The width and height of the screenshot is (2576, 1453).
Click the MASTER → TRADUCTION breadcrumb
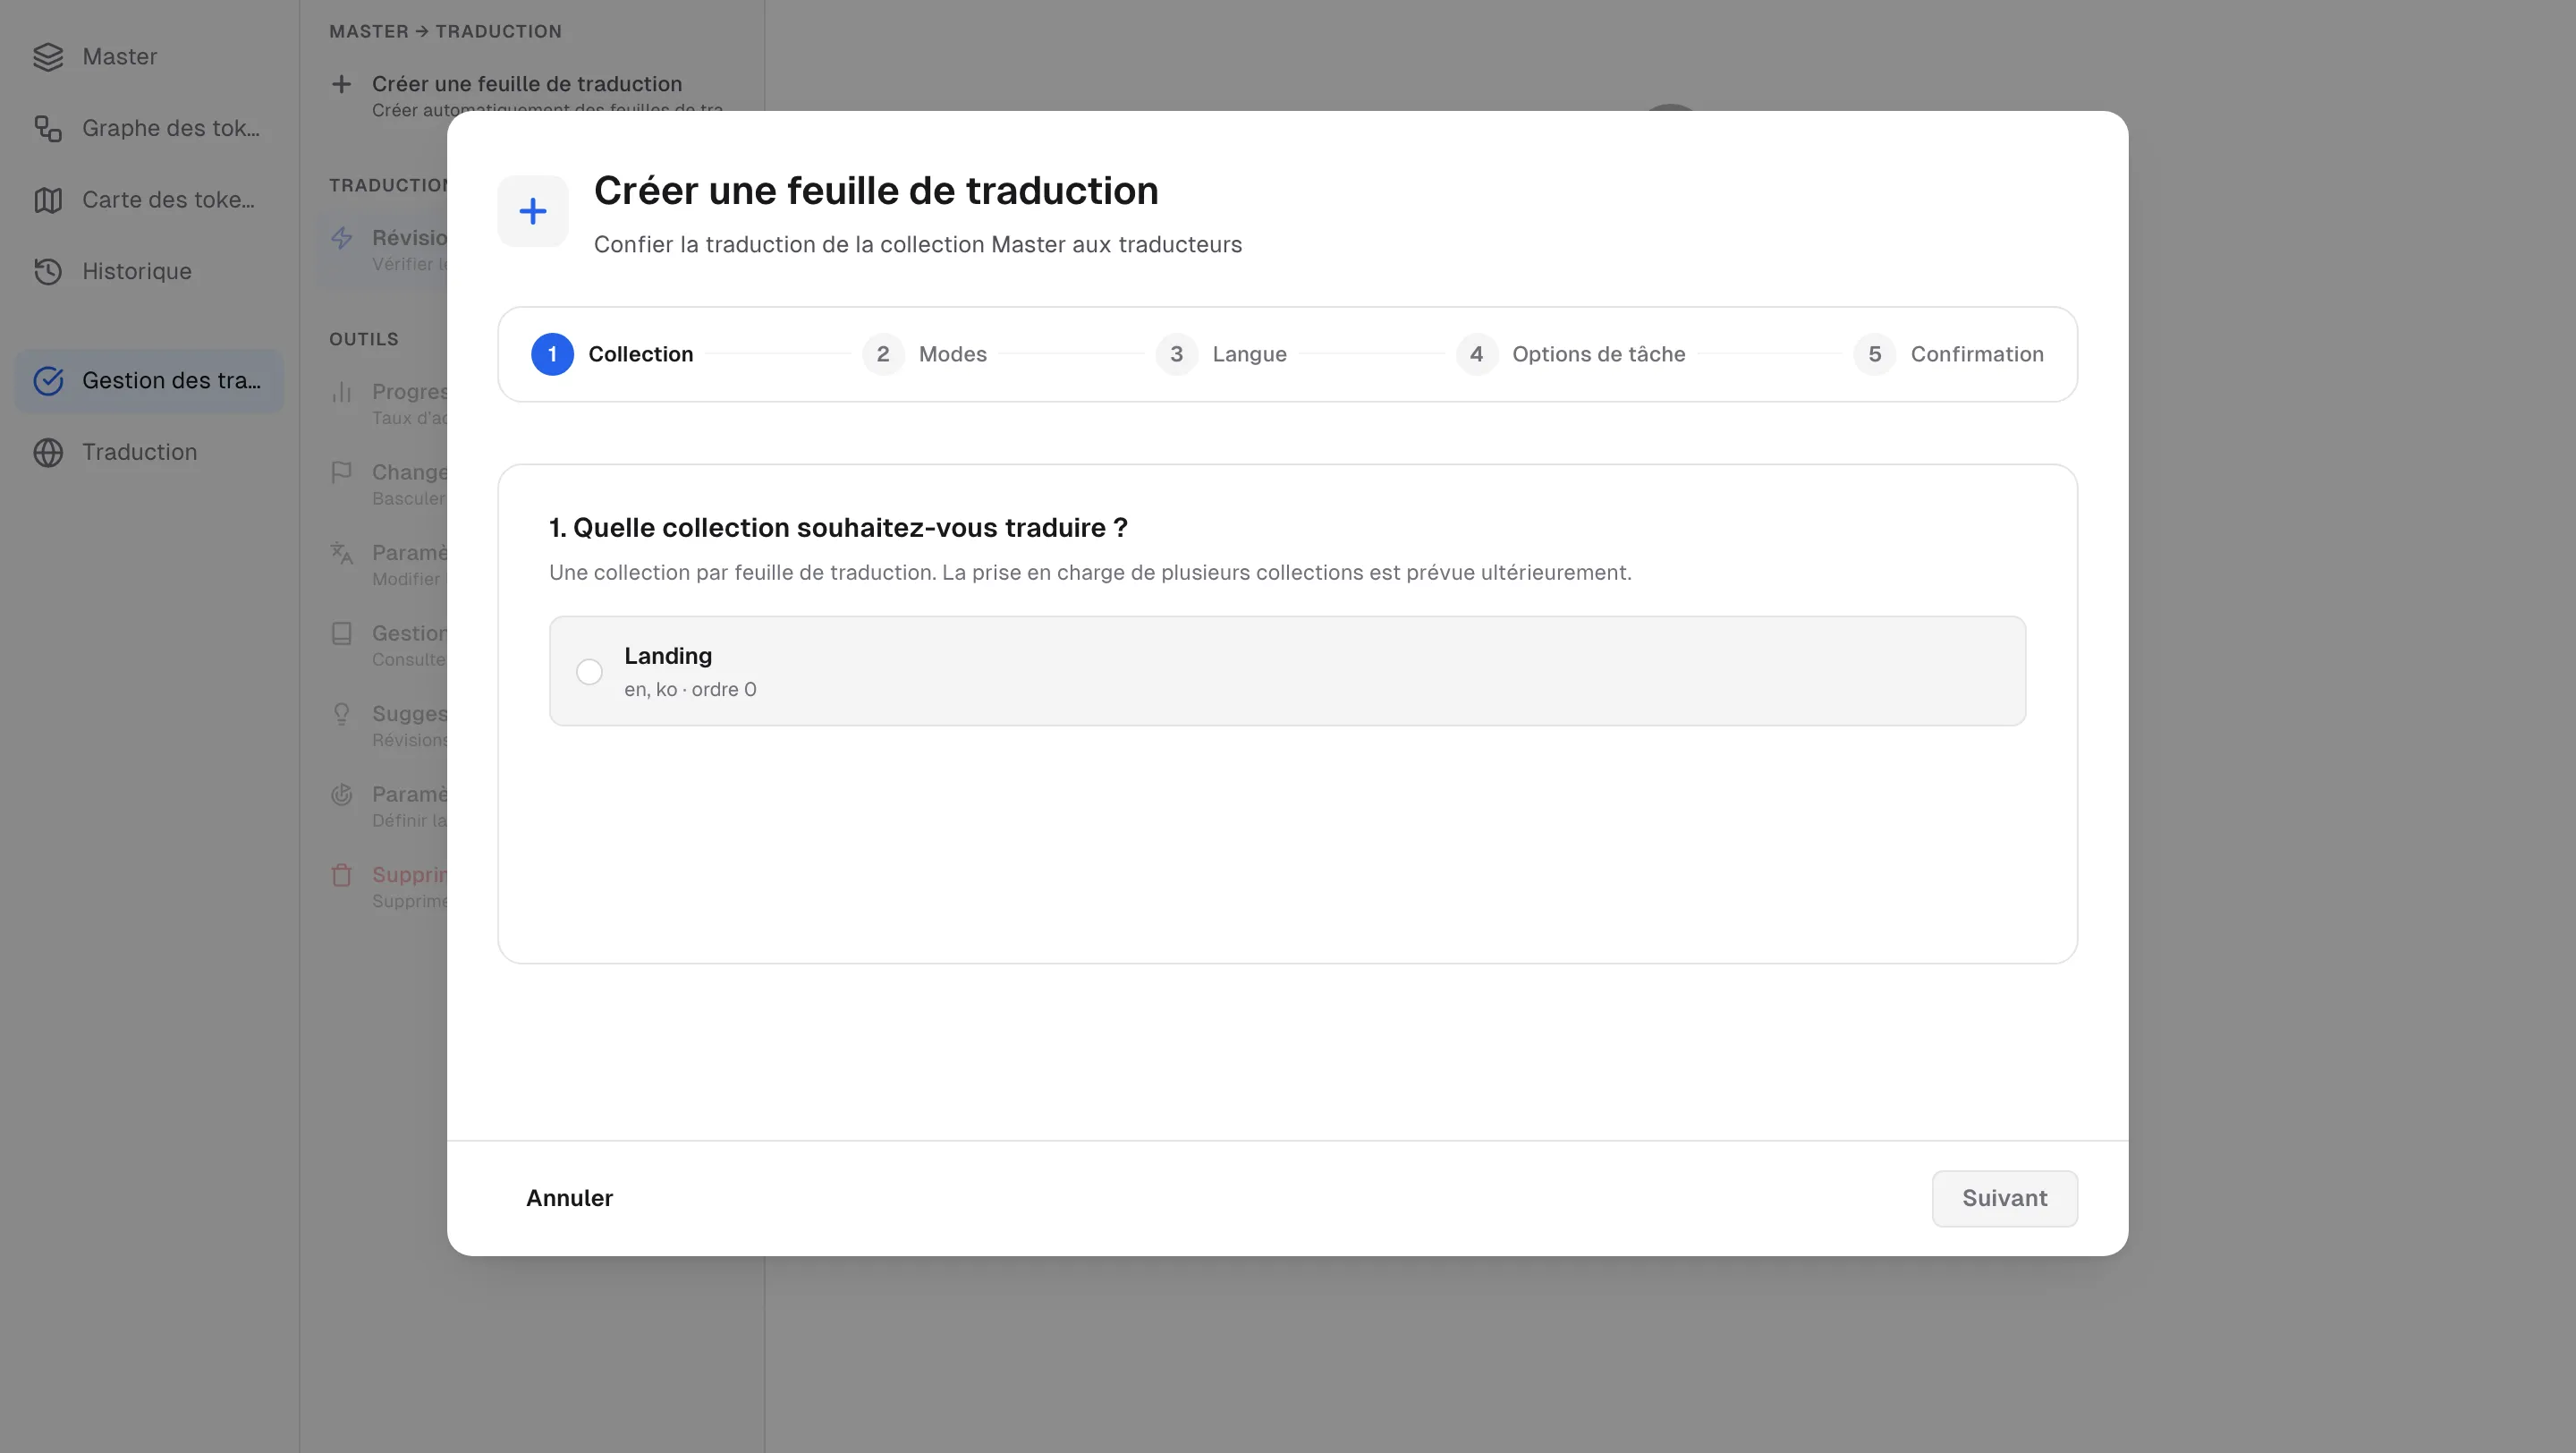445,31
